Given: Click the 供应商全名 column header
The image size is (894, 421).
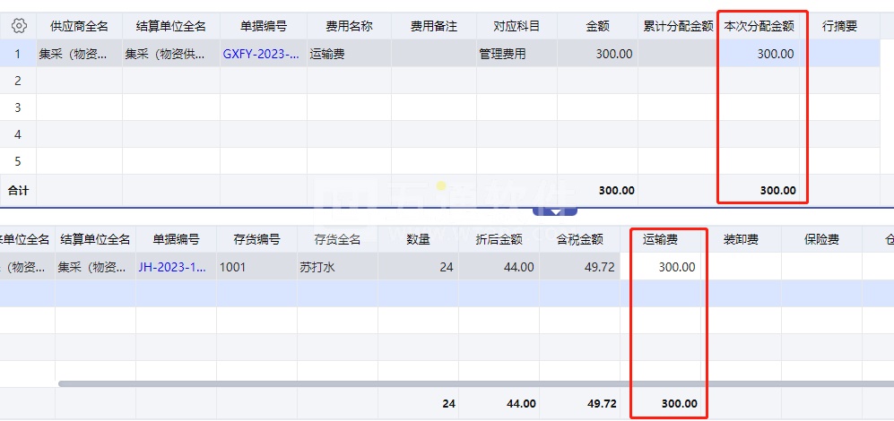Looking at the screenshot, I should [79, 26].
